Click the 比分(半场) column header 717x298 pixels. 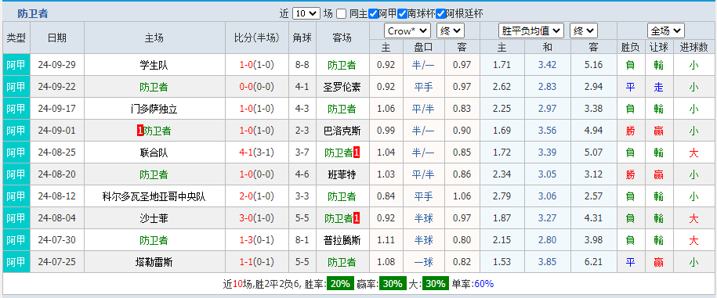point(256,38)
